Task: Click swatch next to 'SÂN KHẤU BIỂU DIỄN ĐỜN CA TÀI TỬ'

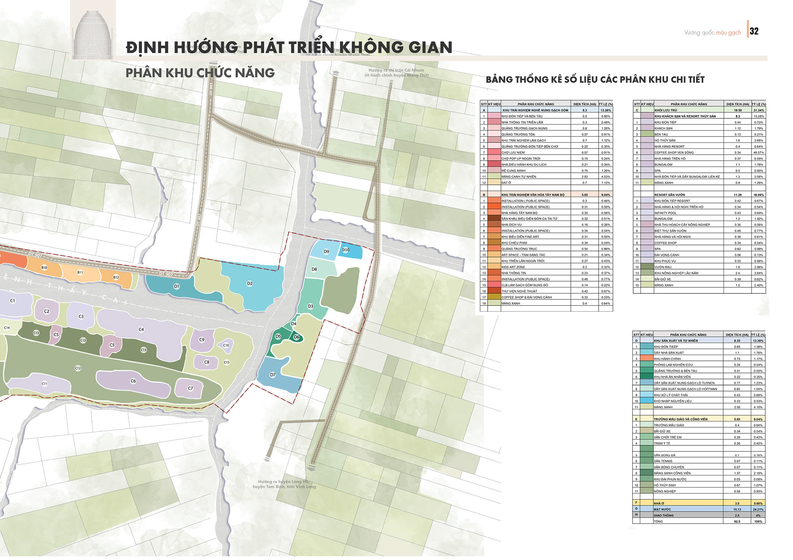Action: (494, 219)
